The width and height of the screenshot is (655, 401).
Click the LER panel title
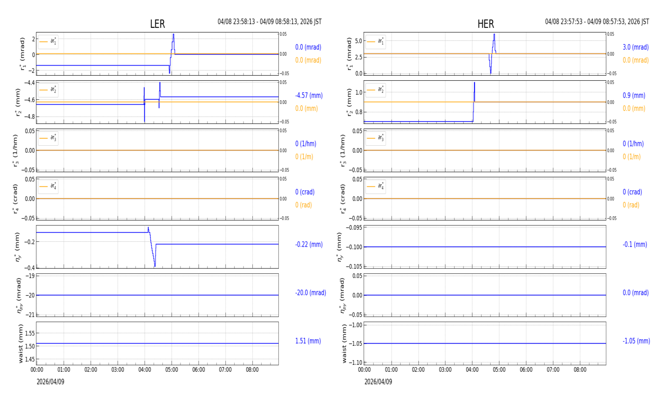click(x=157, y=24)
